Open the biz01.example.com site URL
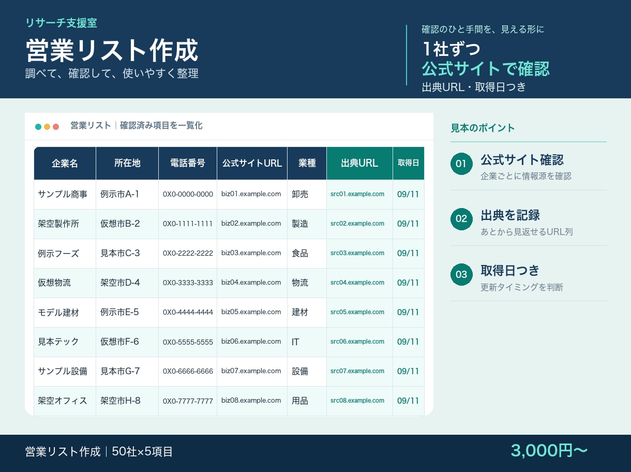 click(x=251, y=194)
